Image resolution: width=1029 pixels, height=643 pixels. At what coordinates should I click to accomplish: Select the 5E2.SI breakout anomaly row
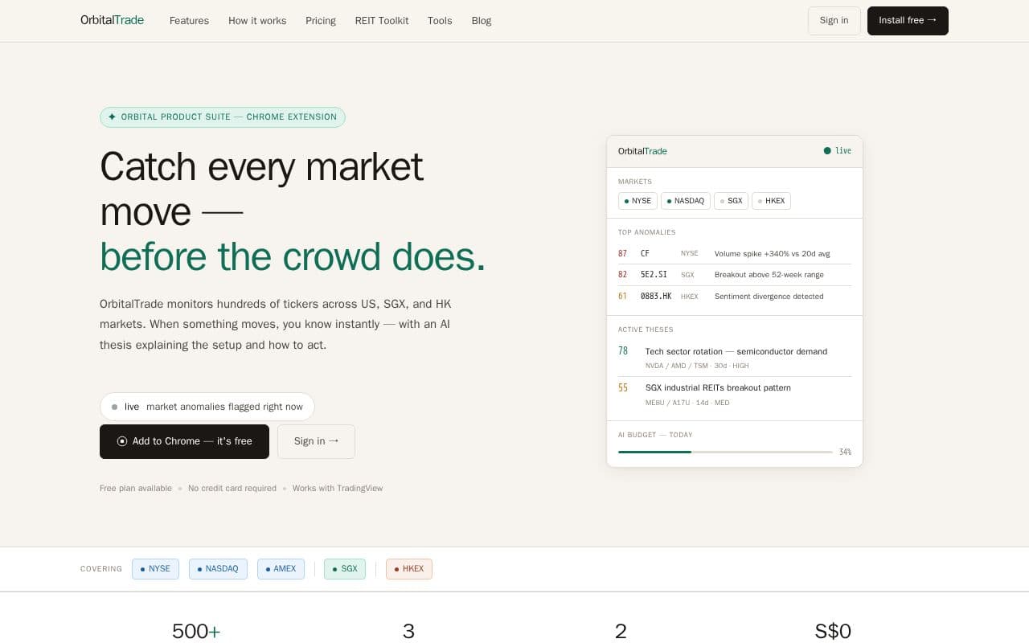735,275
